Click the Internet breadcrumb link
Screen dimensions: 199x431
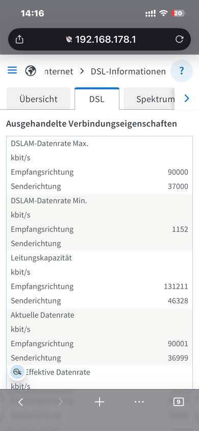point(59,71)
